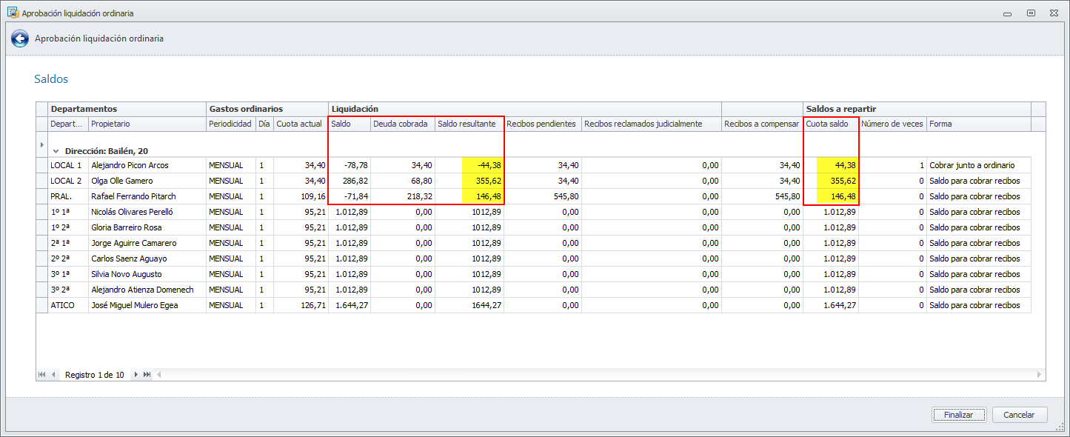The width and height of the screenshot is (1070, 437).
Task: Select the ATICO department row cell
Action: [62, 305]
